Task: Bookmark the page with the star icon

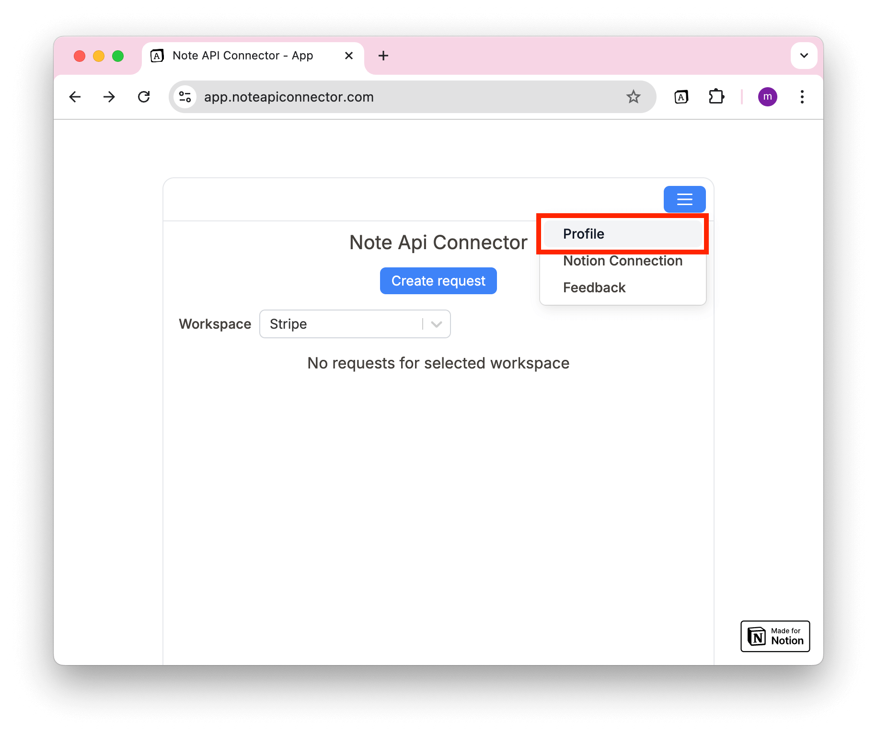Action: (634, 96)
